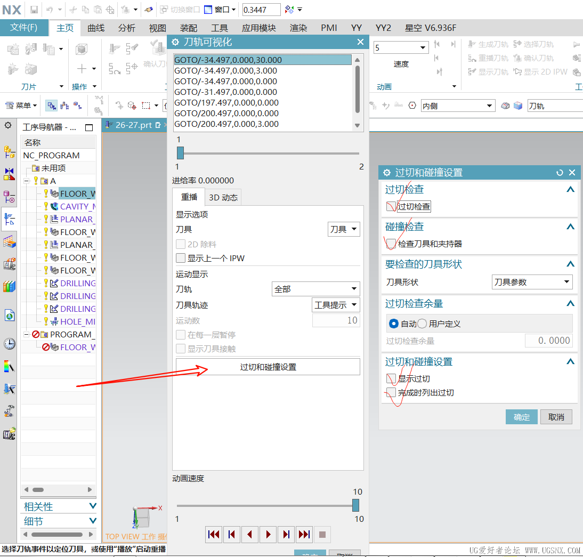Click the 过切和碰撞设置 button
This screenshot has height=557, width=583.
[x=268, y=367]
